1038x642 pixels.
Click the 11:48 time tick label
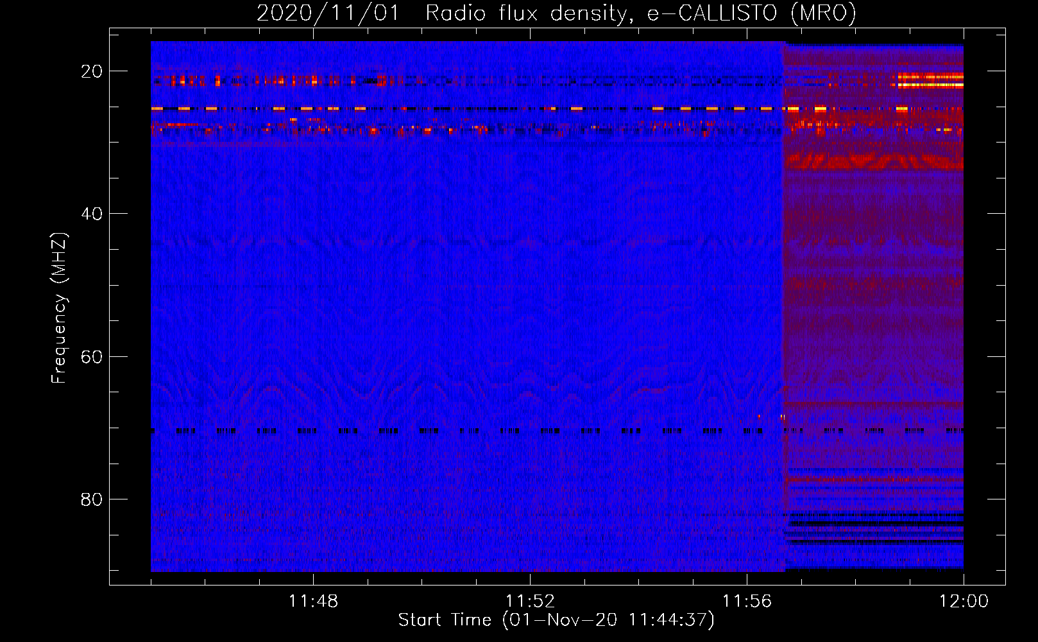[313, 602]
